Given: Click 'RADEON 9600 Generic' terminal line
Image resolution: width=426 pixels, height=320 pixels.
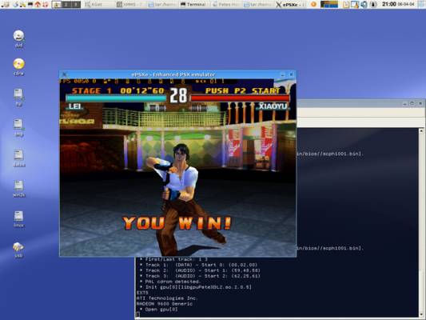Looking at the screenshot, I should click(x=165, y=304).
